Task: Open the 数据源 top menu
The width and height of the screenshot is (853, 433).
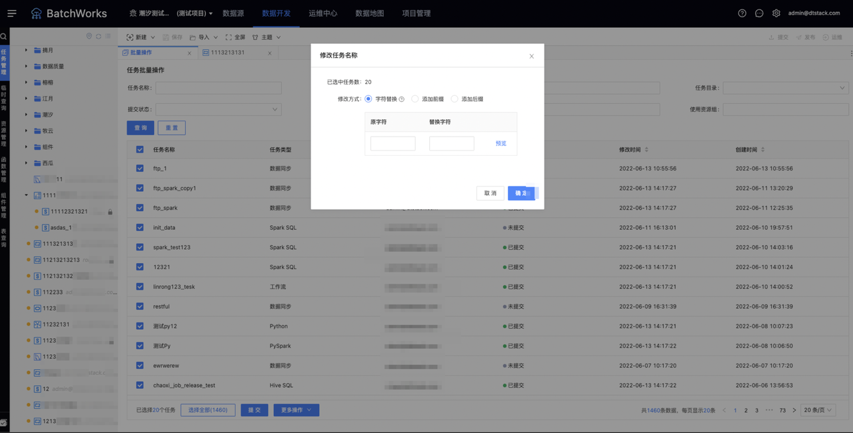Action: [233, 13]
